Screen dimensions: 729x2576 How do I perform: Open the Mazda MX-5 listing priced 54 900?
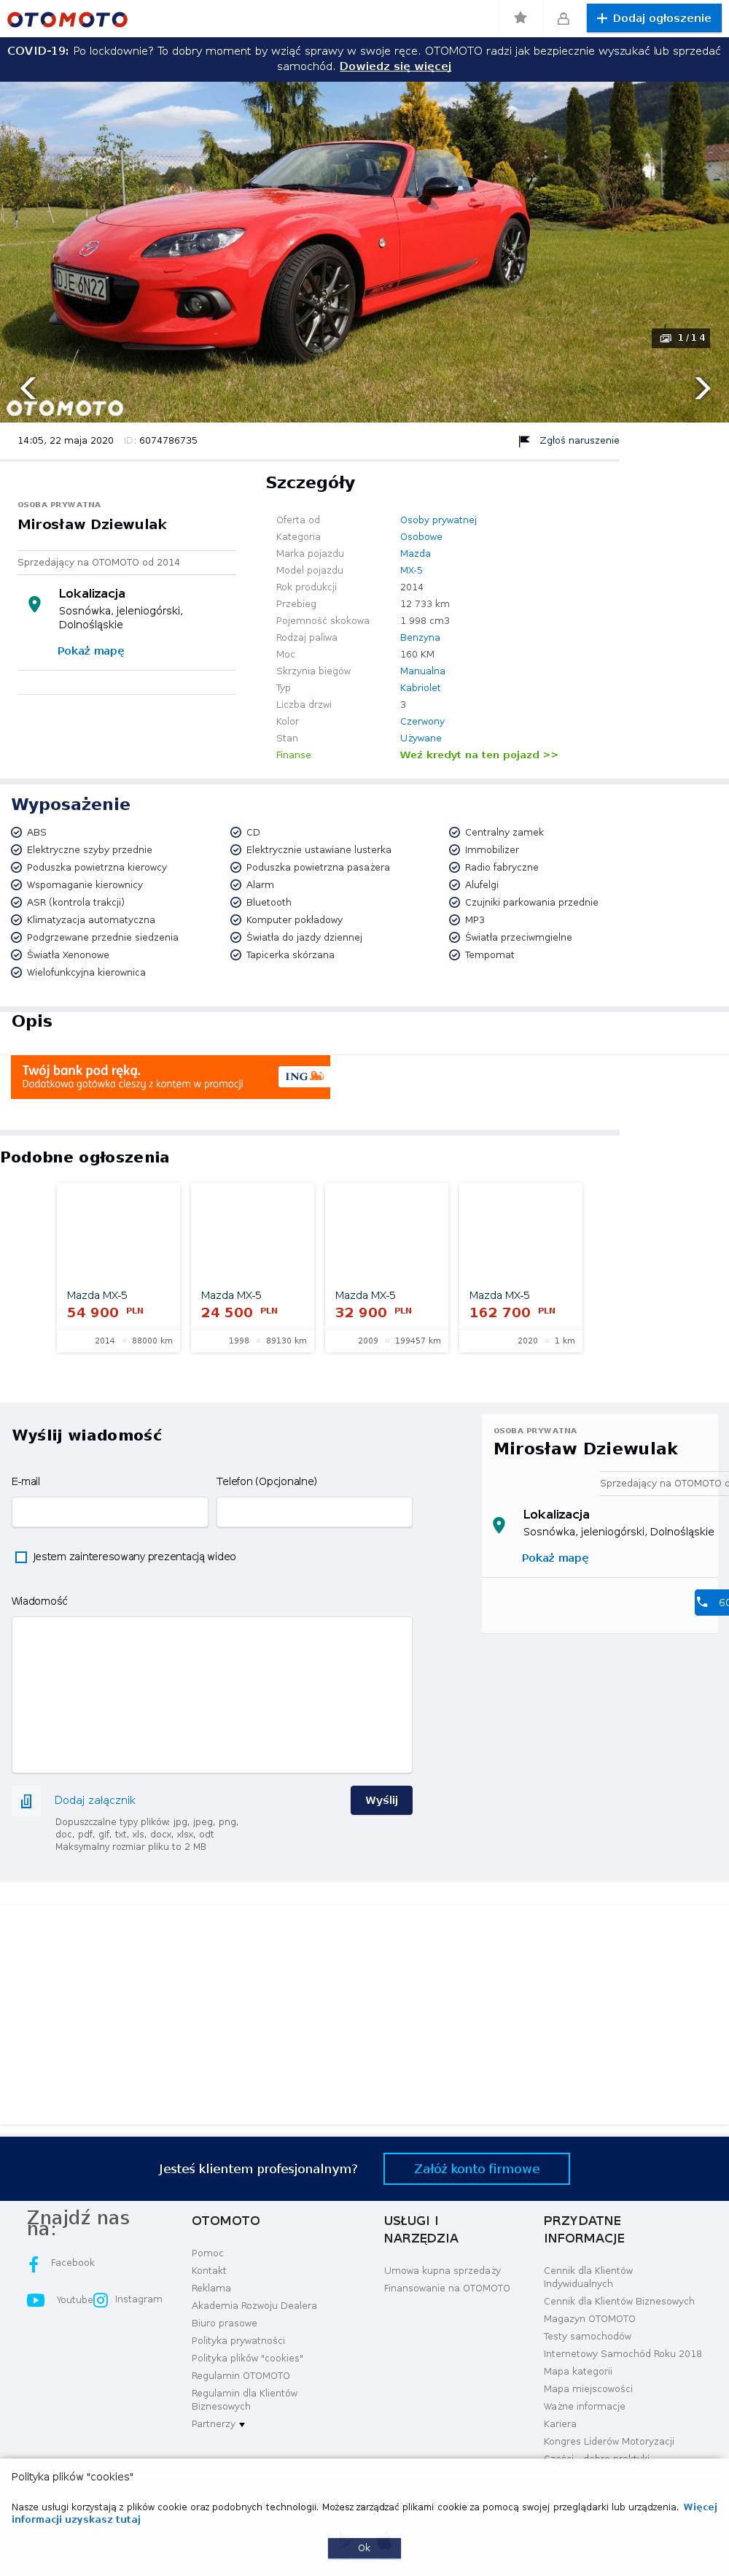tap(119, 1267)
